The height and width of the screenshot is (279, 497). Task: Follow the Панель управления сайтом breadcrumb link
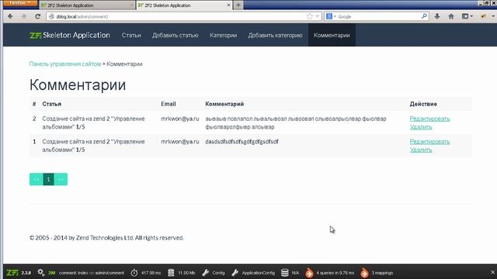tap(65, 64)
